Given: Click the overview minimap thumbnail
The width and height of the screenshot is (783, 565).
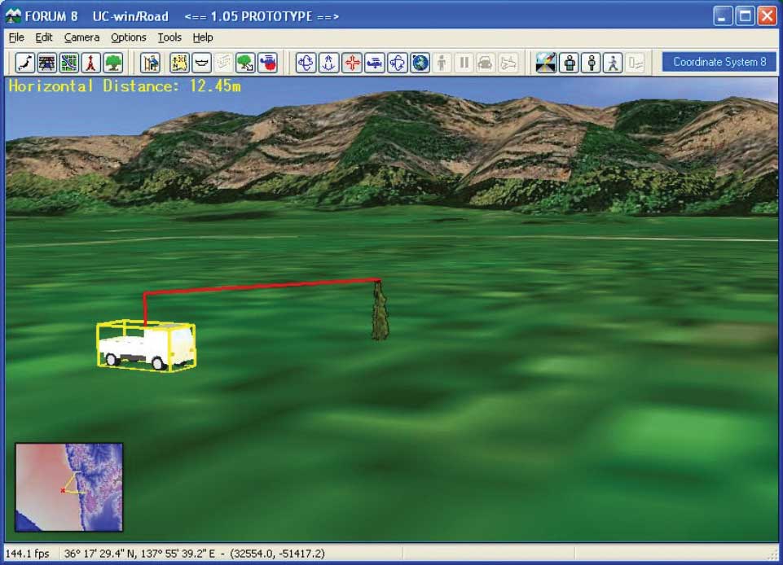Looking at the screenshot, I should [x=69, y=487].
